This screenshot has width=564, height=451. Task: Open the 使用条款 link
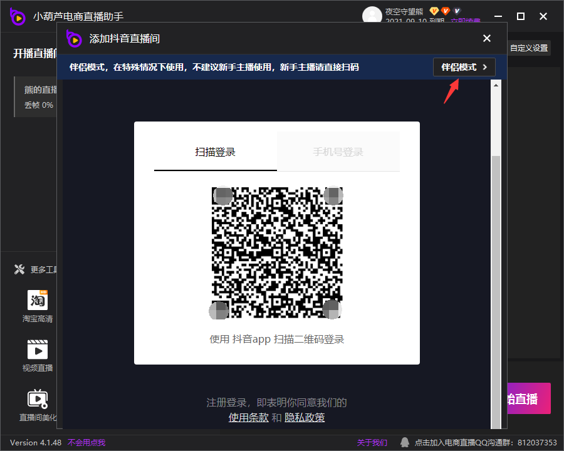coord(248,417)
